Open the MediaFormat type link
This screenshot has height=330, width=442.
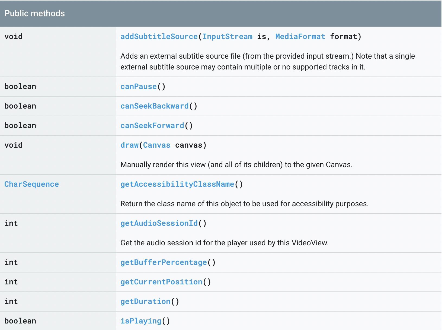pyautogui.click(x=300, y=37)
